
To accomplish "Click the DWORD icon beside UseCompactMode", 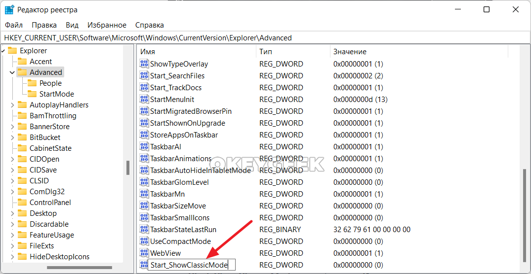I will pyautogui.click(x=144, y=241).
